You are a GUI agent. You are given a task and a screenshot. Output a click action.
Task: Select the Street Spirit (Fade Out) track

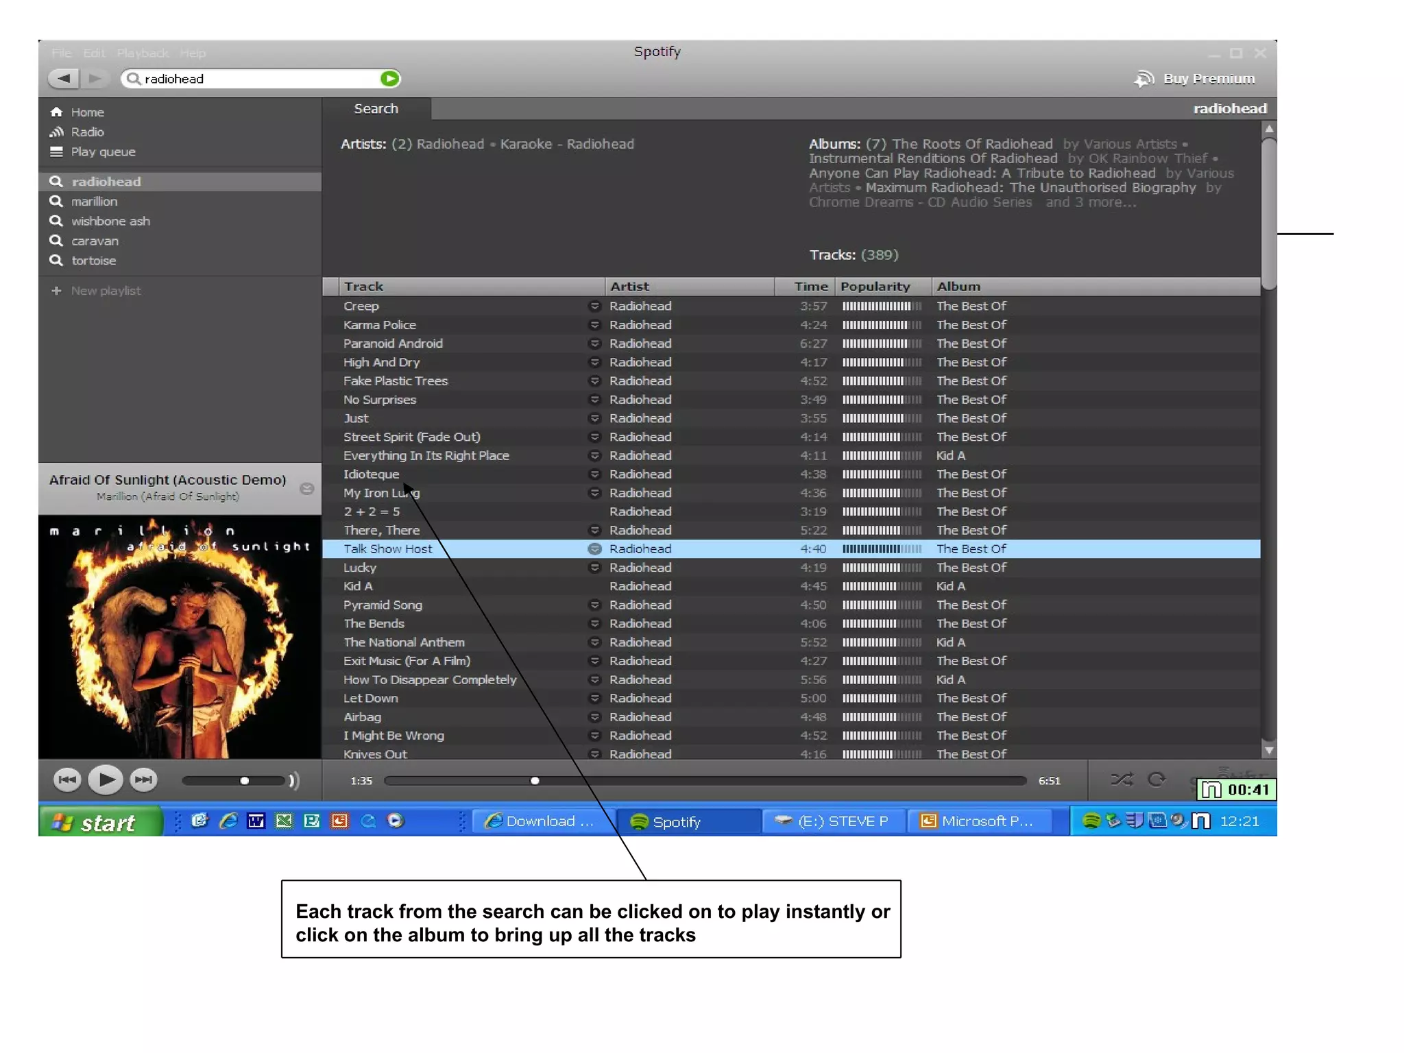click(791, 437)
